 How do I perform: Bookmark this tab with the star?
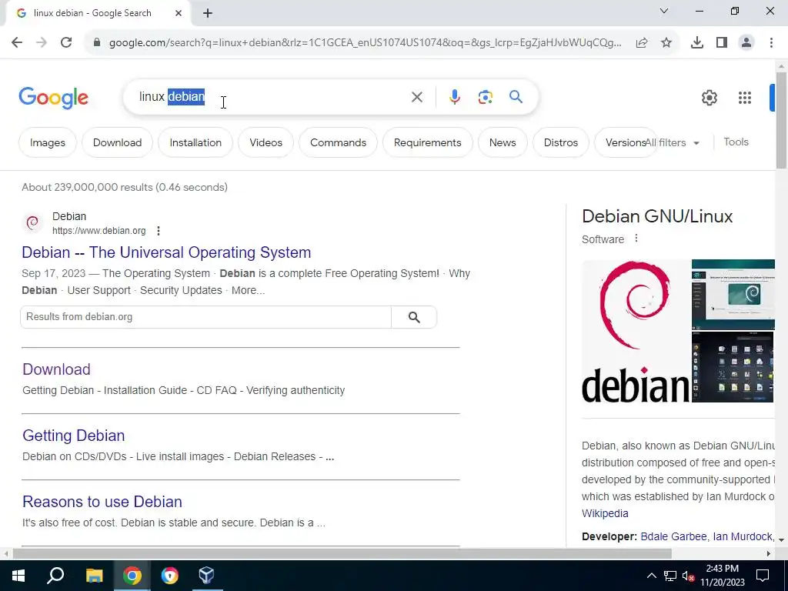pyautogui.click(x=666, y=43)
